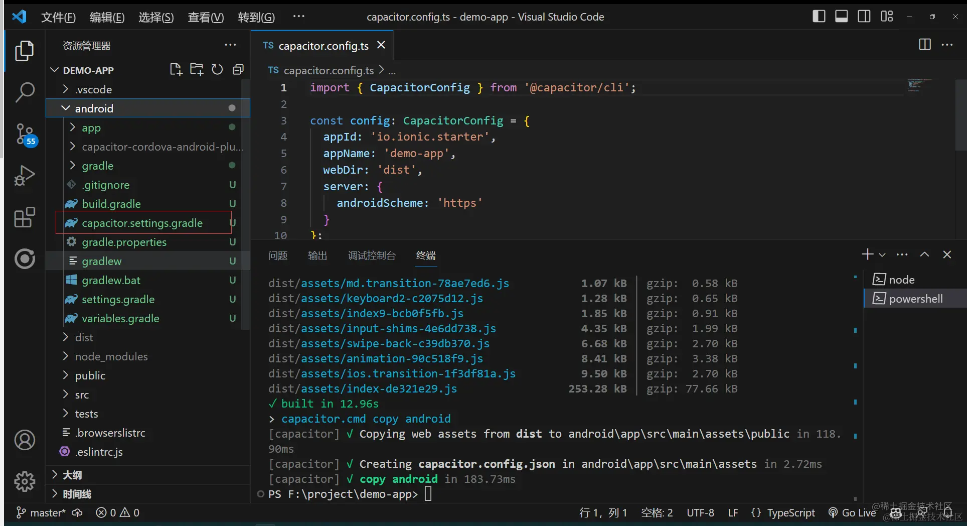
Task: Refresh the DEMO-APP explorer
Action: point(217,70)
